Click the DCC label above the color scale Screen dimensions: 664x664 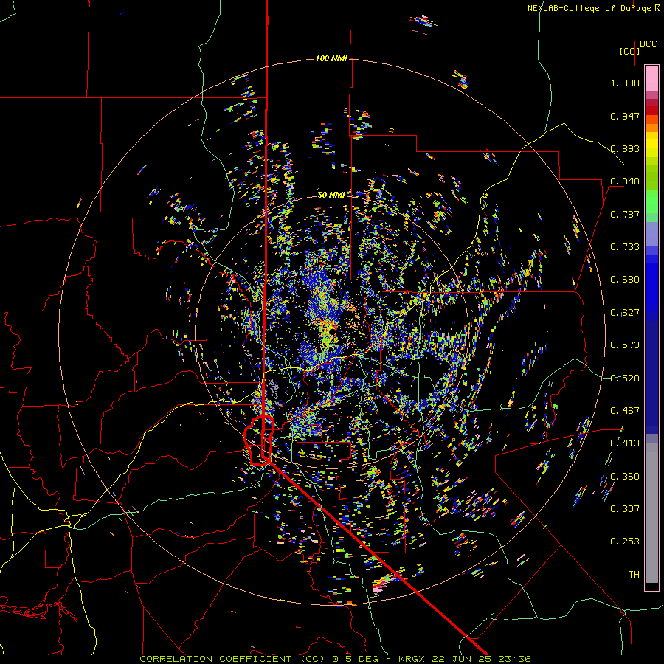tap(648, 44)
